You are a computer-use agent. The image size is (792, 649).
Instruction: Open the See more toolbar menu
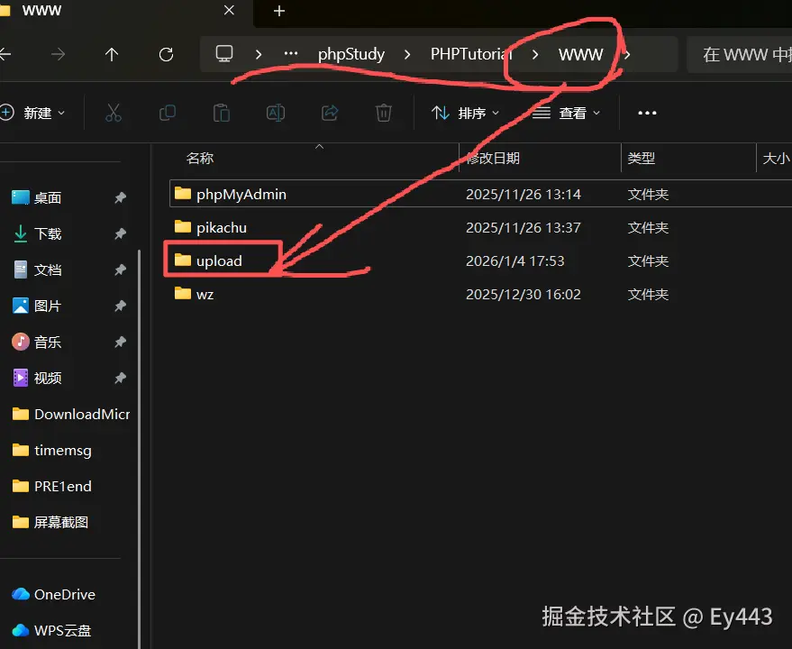coord(647,113)
